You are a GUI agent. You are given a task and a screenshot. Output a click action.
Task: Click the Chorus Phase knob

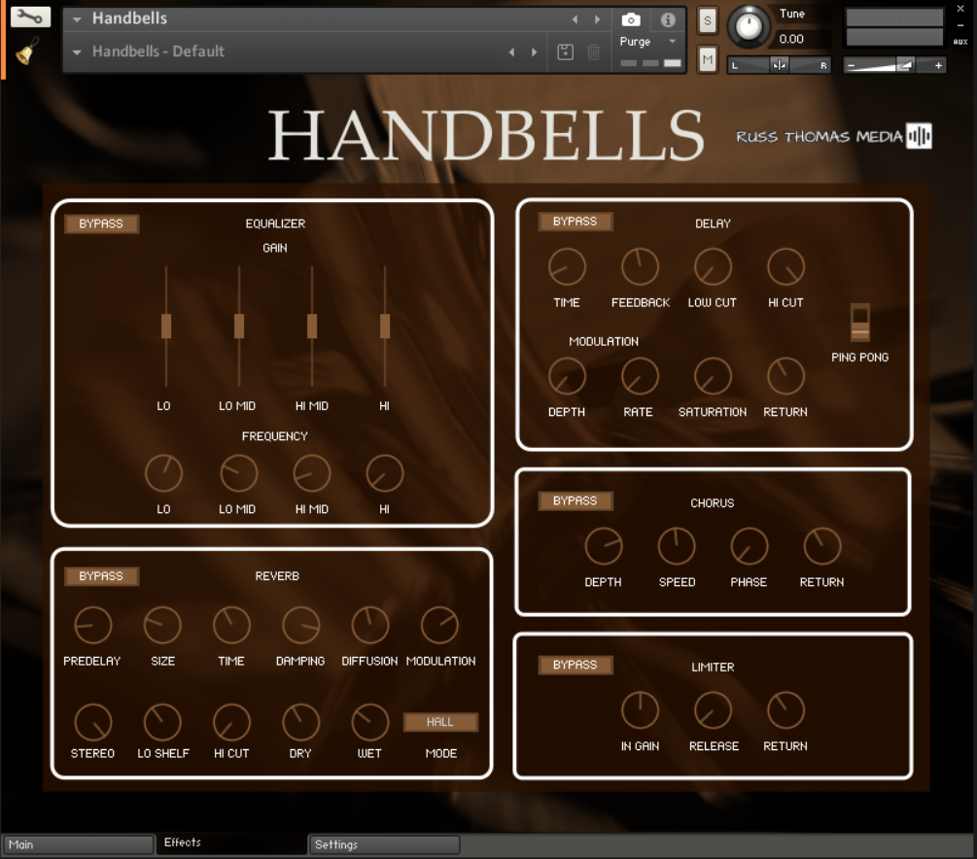coord(749,546)
